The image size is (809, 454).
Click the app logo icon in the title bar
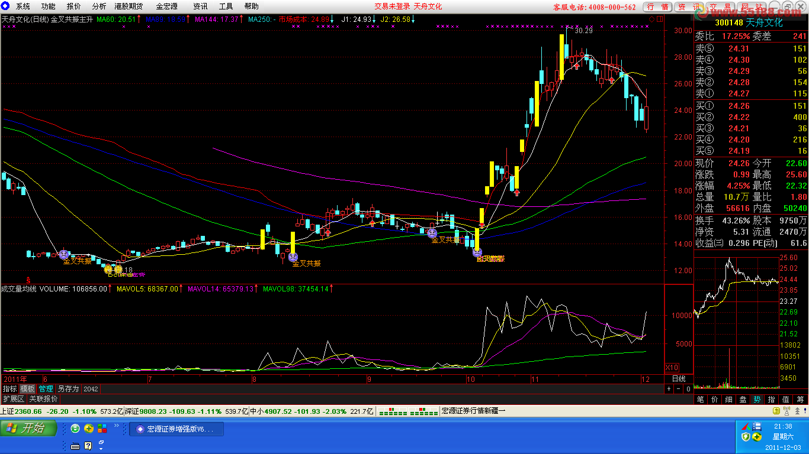[5, 7]
